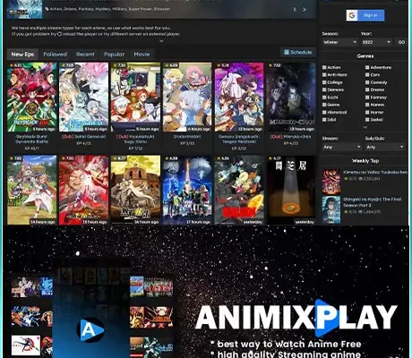Open the Beyblade Burst Dynamite Battle title link

pyautogui.click(x=32, y=139)
